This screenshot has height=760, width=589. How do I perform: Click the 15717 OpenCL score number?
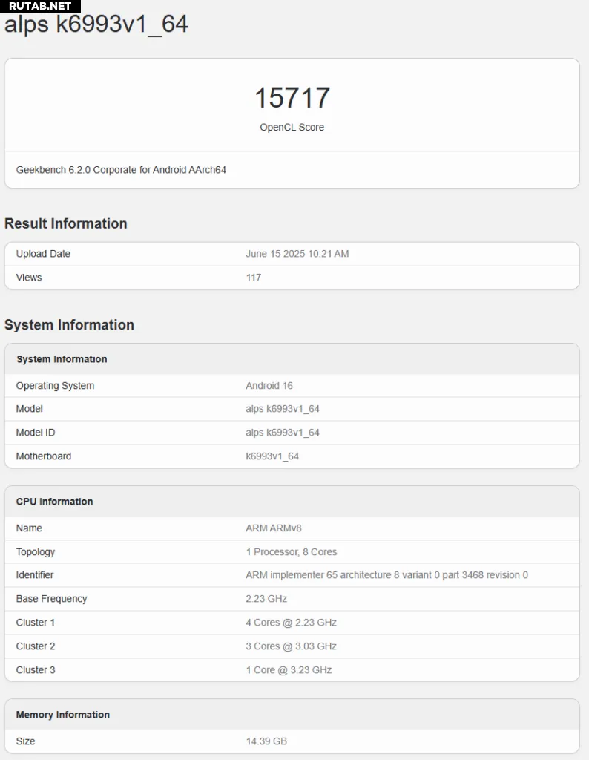(292, 98)
